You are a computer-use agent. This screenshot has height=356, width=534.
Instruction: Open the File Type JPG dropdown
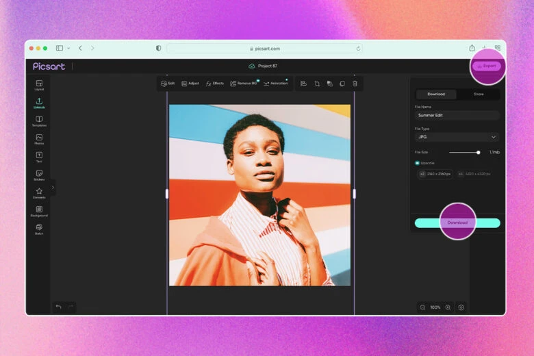pos(457,137)
